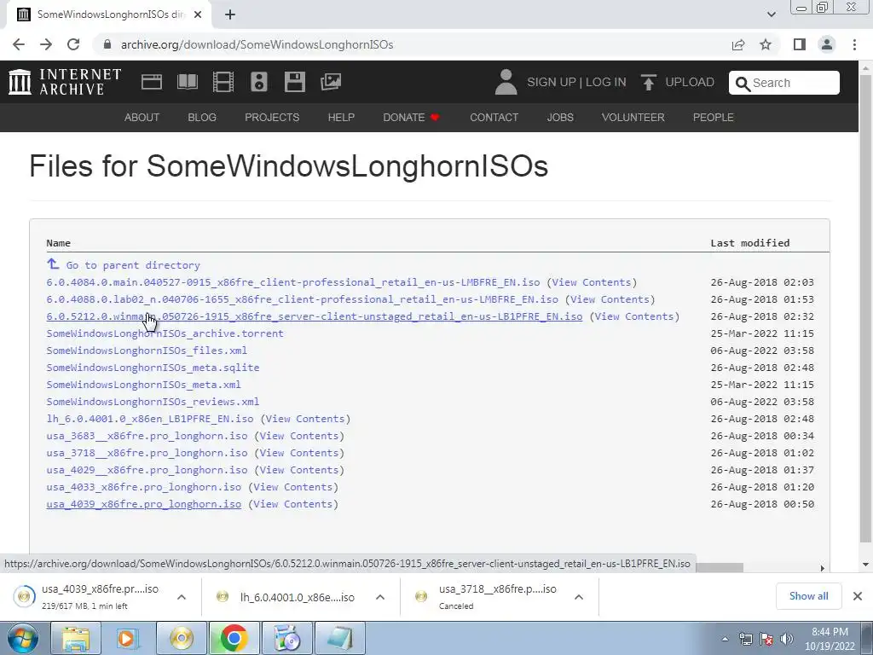873x655 pixels.
Task: Open the DONATE menu item
Action: [411, 118]
